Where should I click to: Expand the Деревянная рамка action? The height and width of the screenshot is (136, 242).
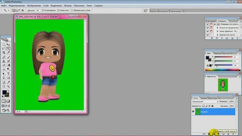pyautogui.click(x=217, y=35)
